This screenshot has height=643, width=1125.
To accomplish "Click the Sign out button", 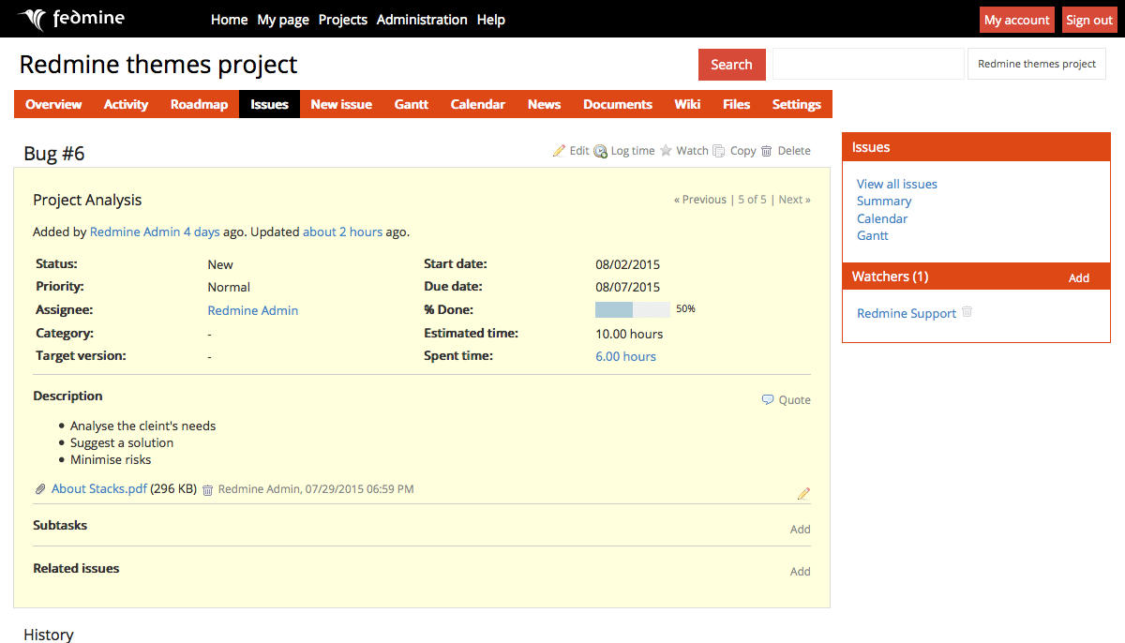I will [x=1089, y=20].
